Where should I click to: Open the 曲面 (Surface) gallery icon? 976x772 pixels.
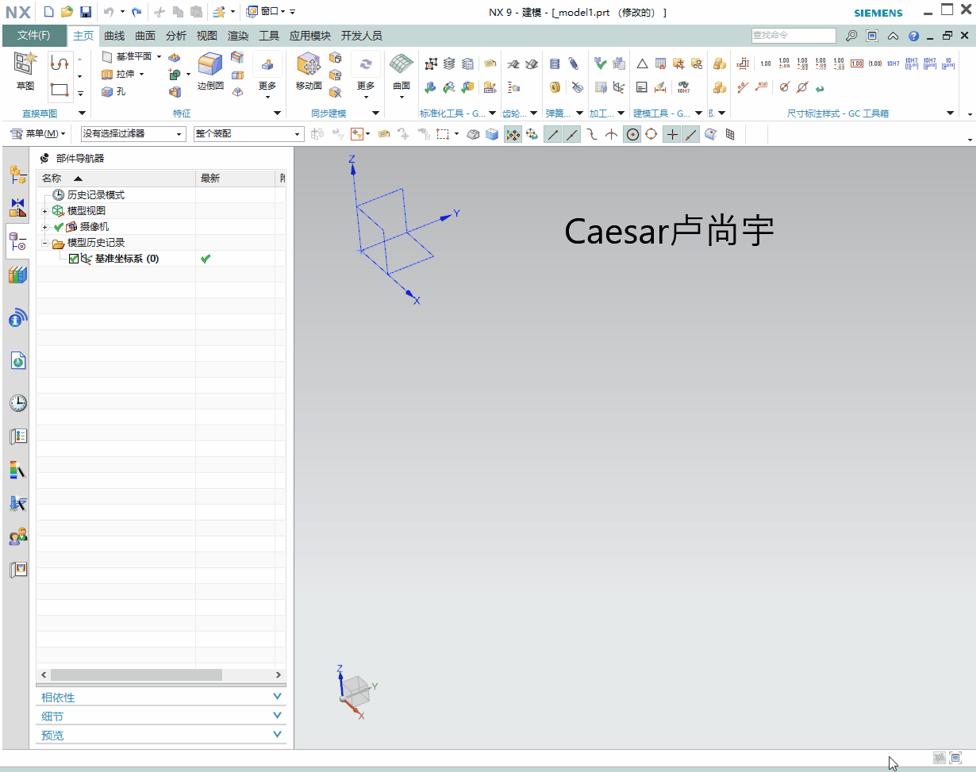click(402, 64)
